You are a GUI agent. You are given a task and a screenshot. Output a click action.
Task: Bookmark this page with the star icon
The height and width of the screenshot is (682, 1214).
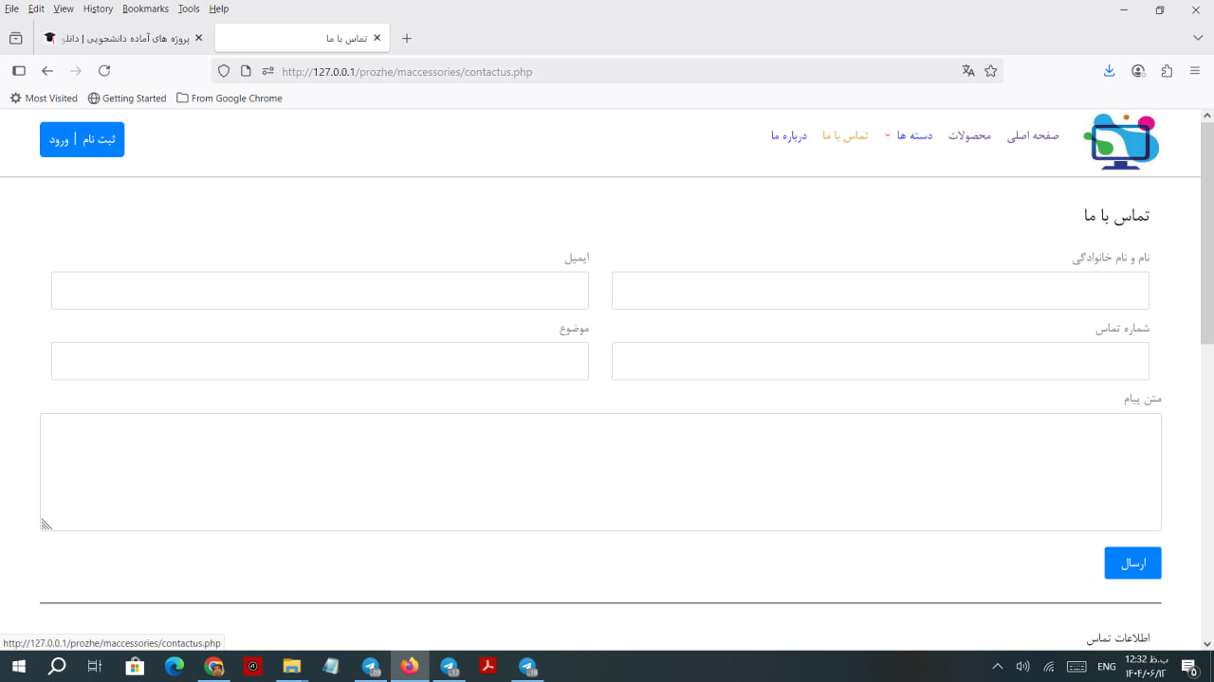coord(991,71)
